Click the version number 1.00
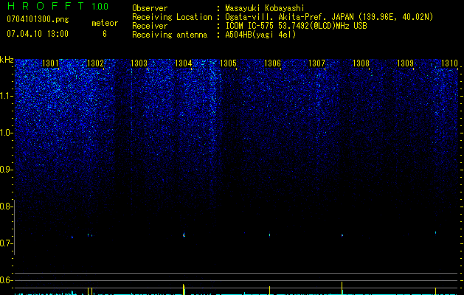This screenshot has width=464, height=295. (x=100, y=6)
